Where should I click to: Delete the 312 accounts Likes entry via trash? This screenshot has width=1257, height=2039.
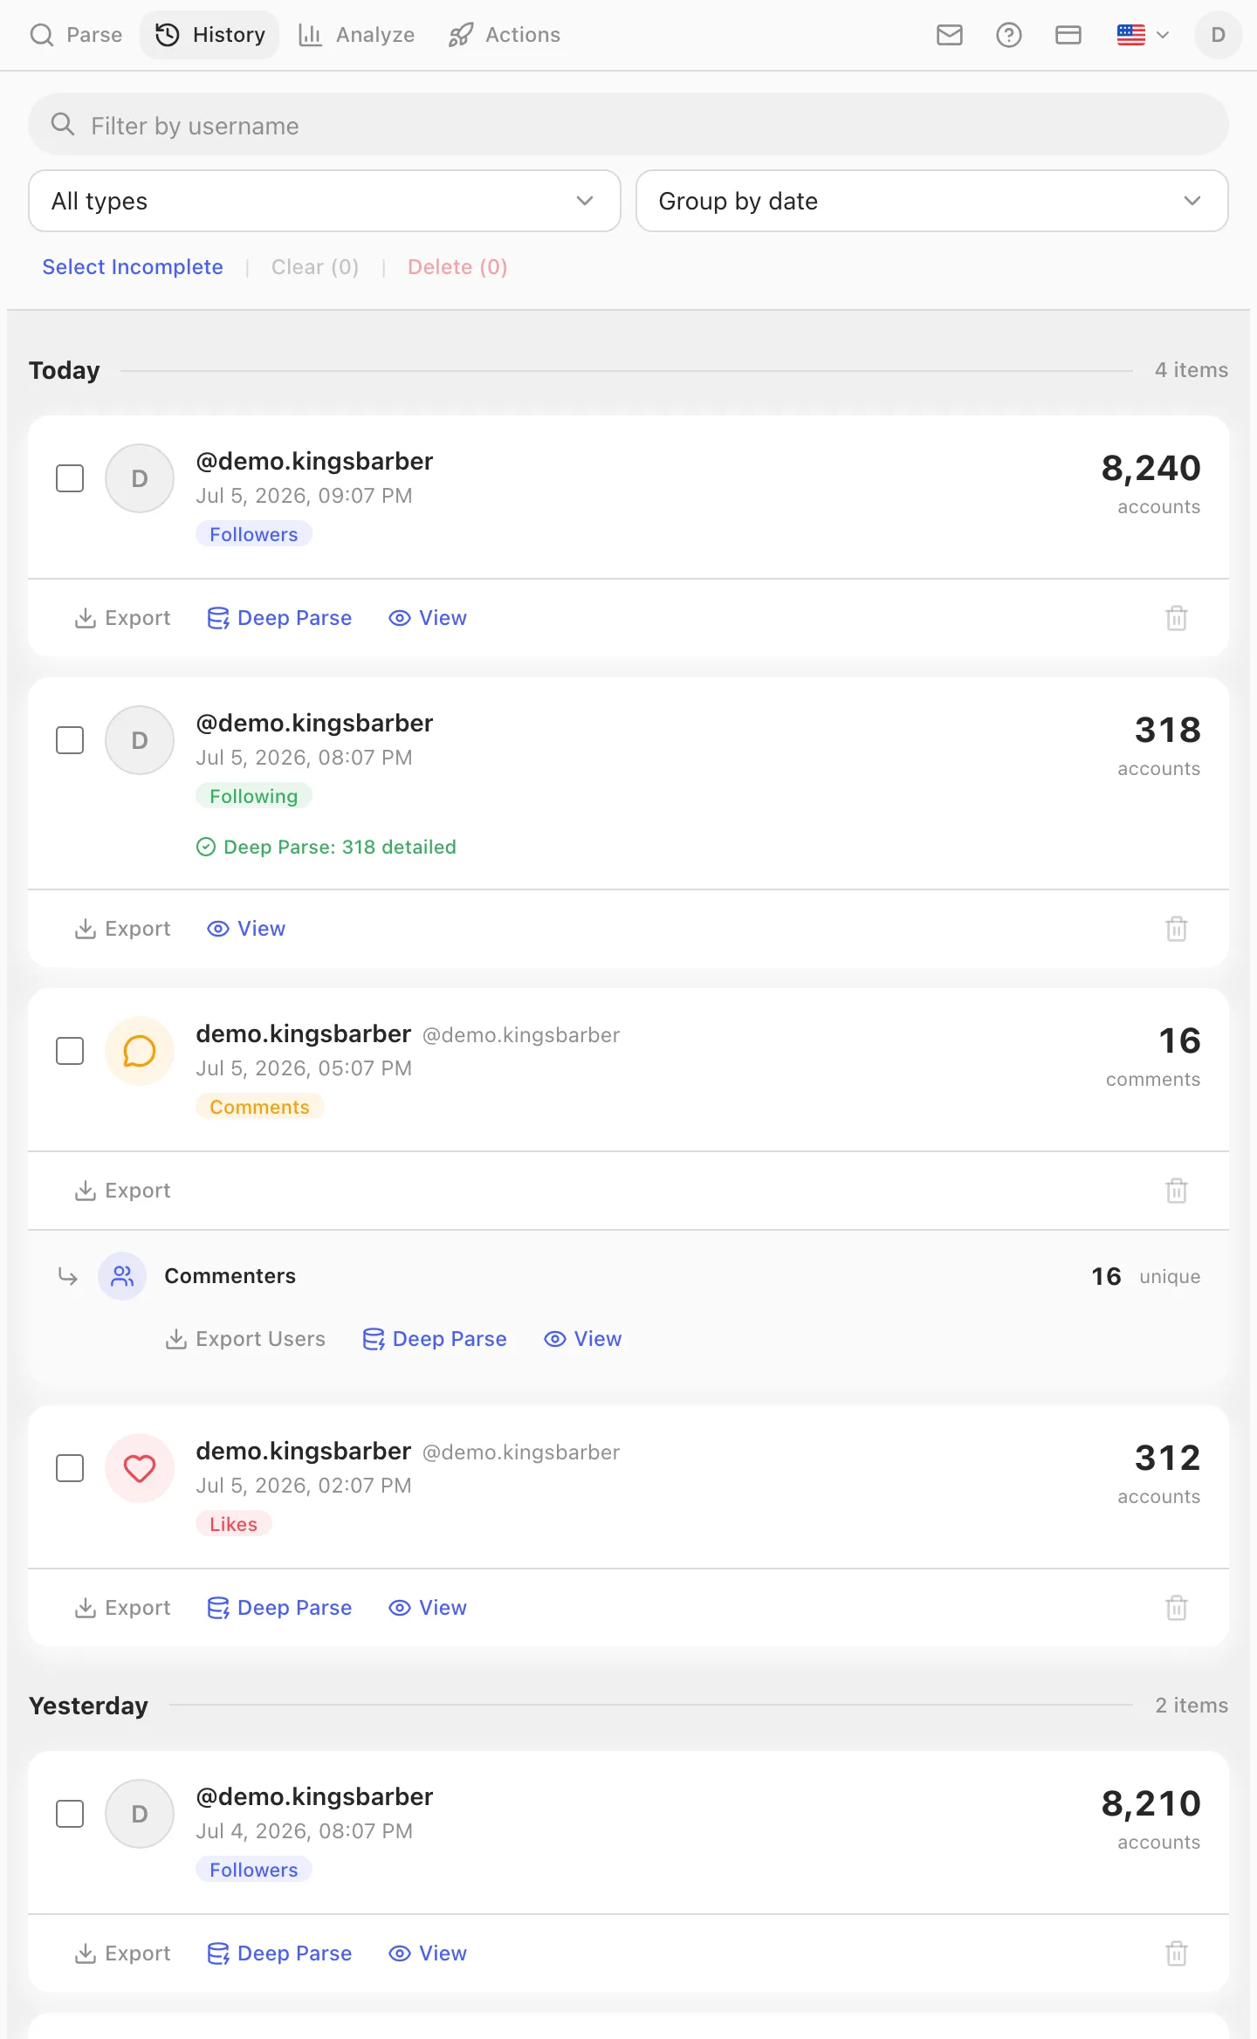(1177, 1608)
